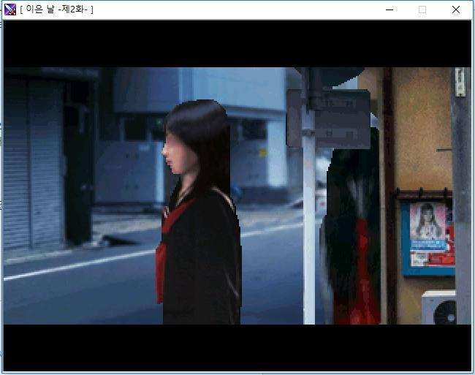The height and width of the screenshot is (375, 475).
Task: Click the air conditioner unit
Action: [x=438, y=307]
